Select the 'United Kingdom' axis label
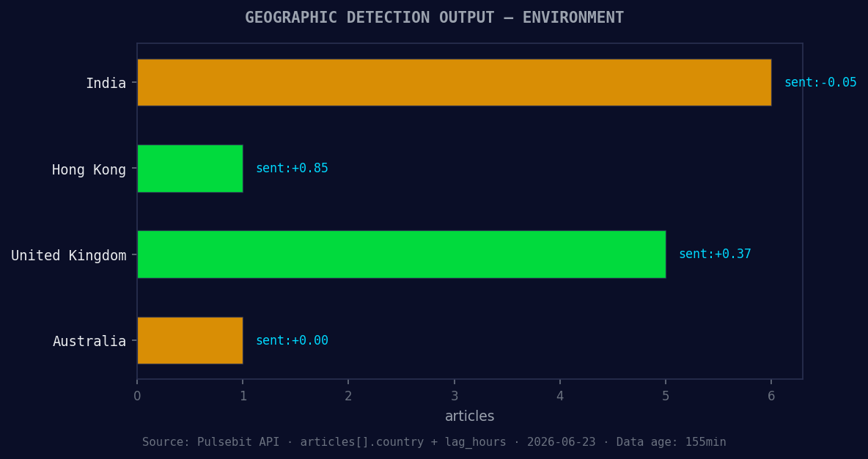 pos(69,255)
